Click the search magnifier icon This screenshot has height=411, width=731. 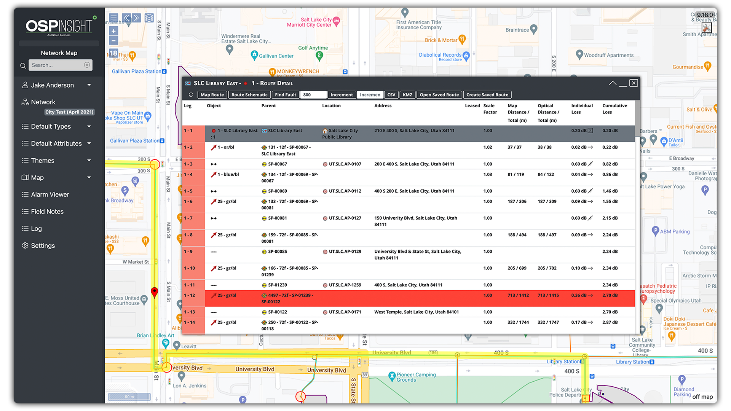[23, 65]
